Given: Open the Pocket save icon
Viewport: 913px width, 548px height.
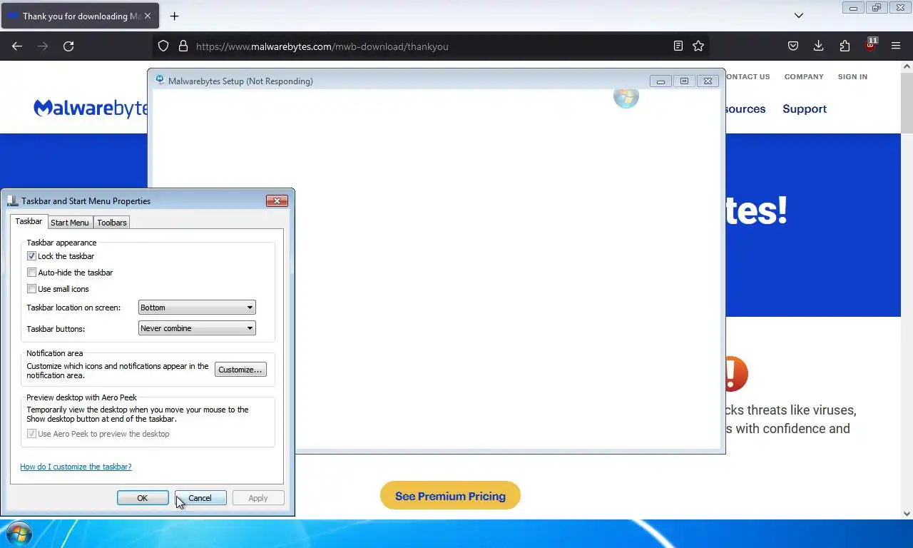Looking at the screenshot, I should click(793, 46).
